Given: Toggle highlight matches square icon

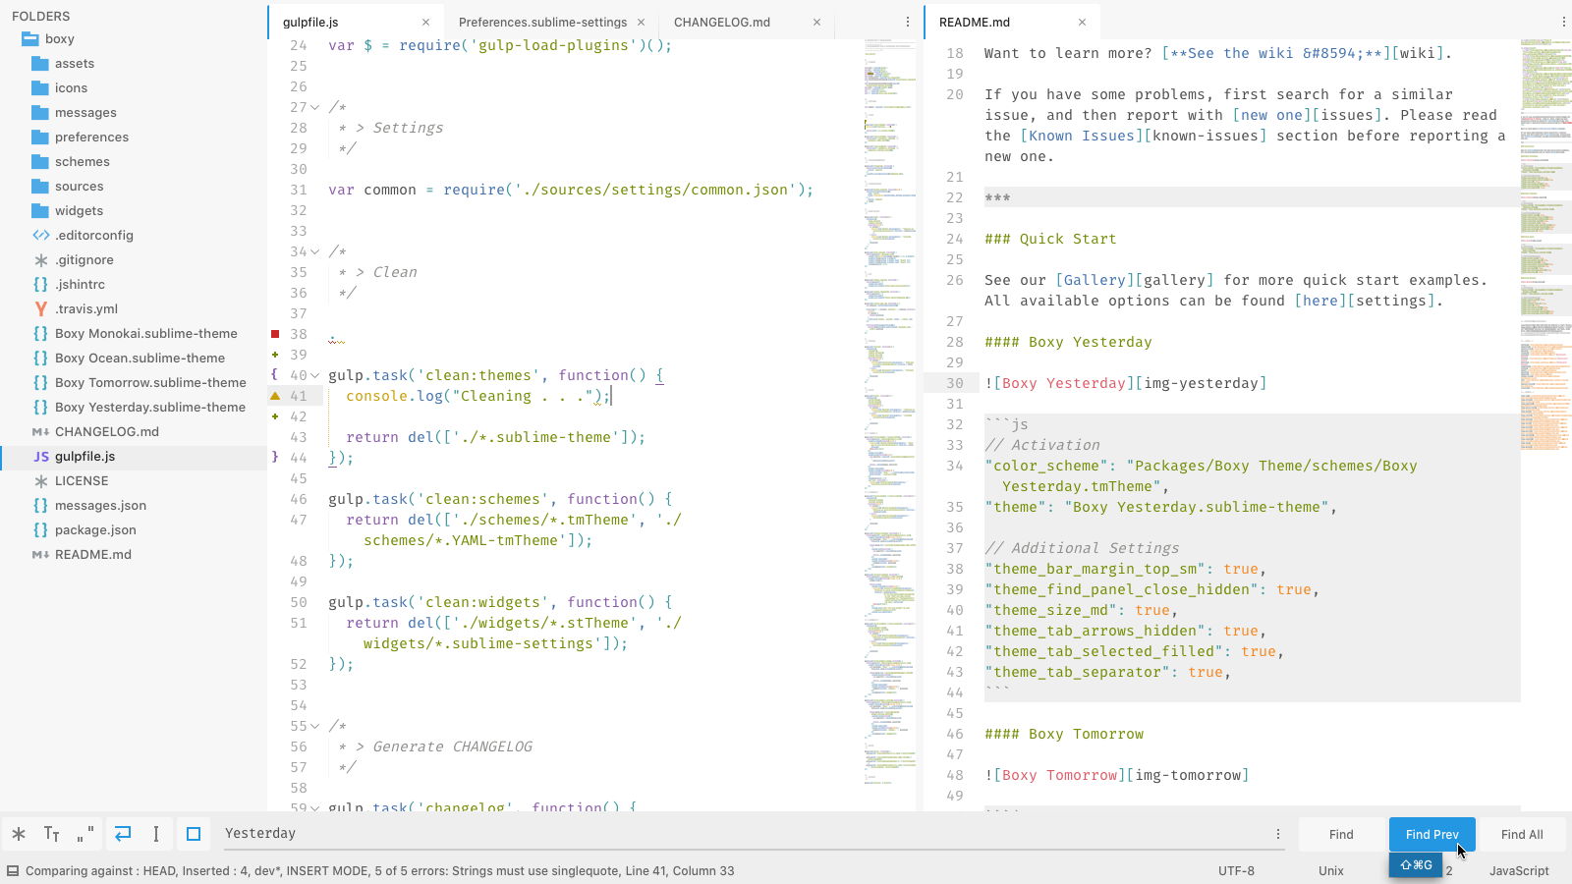Looking at the screenshot, I should [x=194, y=834].
